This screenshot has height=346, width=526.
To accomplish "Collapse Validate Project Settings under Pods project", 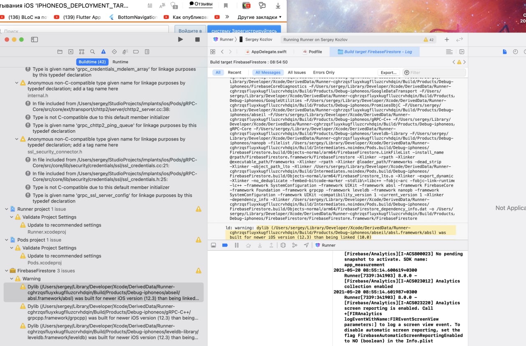I will (12, 248).
